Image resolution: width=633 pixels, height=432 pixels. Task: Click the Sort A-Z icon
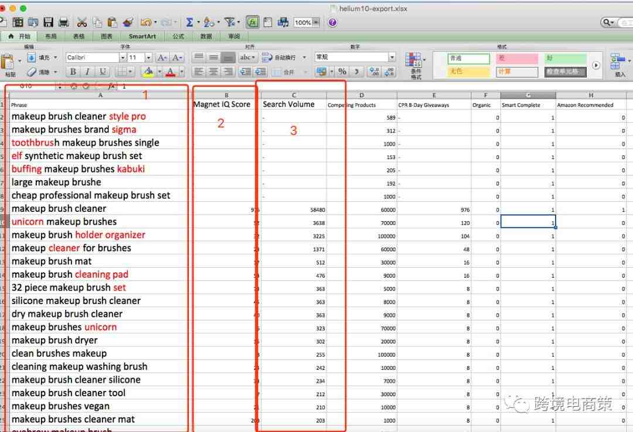click(209, 22)
